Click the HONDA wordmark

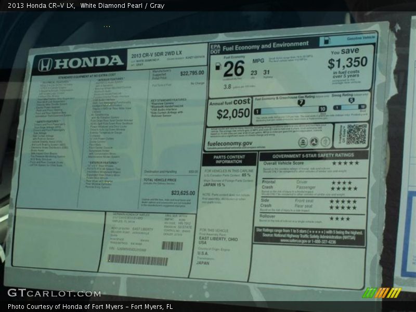coord(89,62)
